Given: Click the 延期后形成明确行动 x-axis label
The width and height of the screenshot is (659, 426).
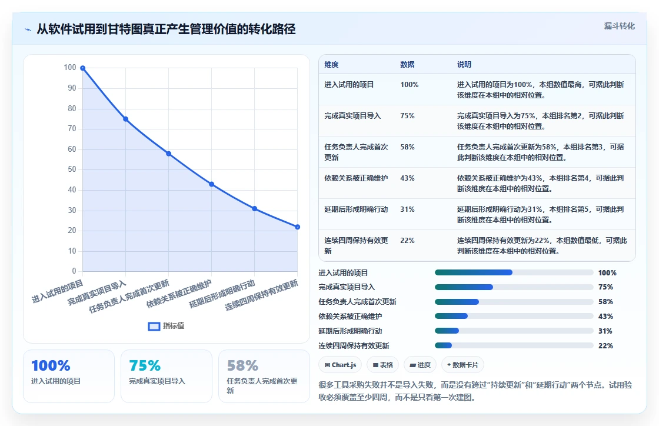Looking at the screenshot, I should point(222,294).
